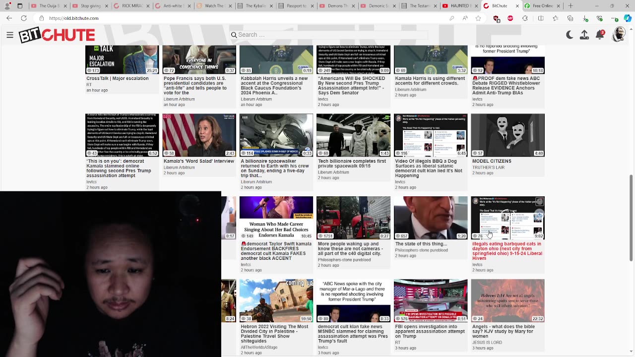The height and width of the screenshot is (357, 635).
Task: Open the Pope Francis video title
Action: 195,85
